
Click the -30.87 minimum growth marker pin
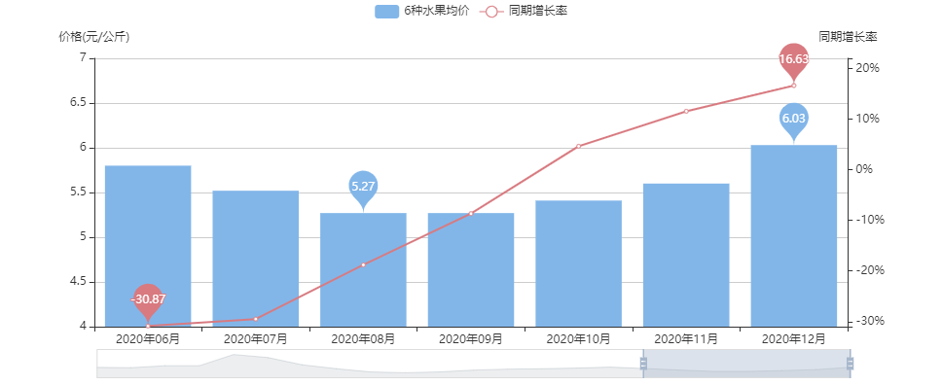[x=148, y=299]
